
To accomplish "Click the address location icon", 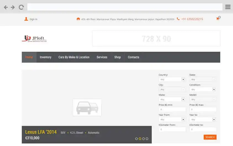I will [78, 19].
